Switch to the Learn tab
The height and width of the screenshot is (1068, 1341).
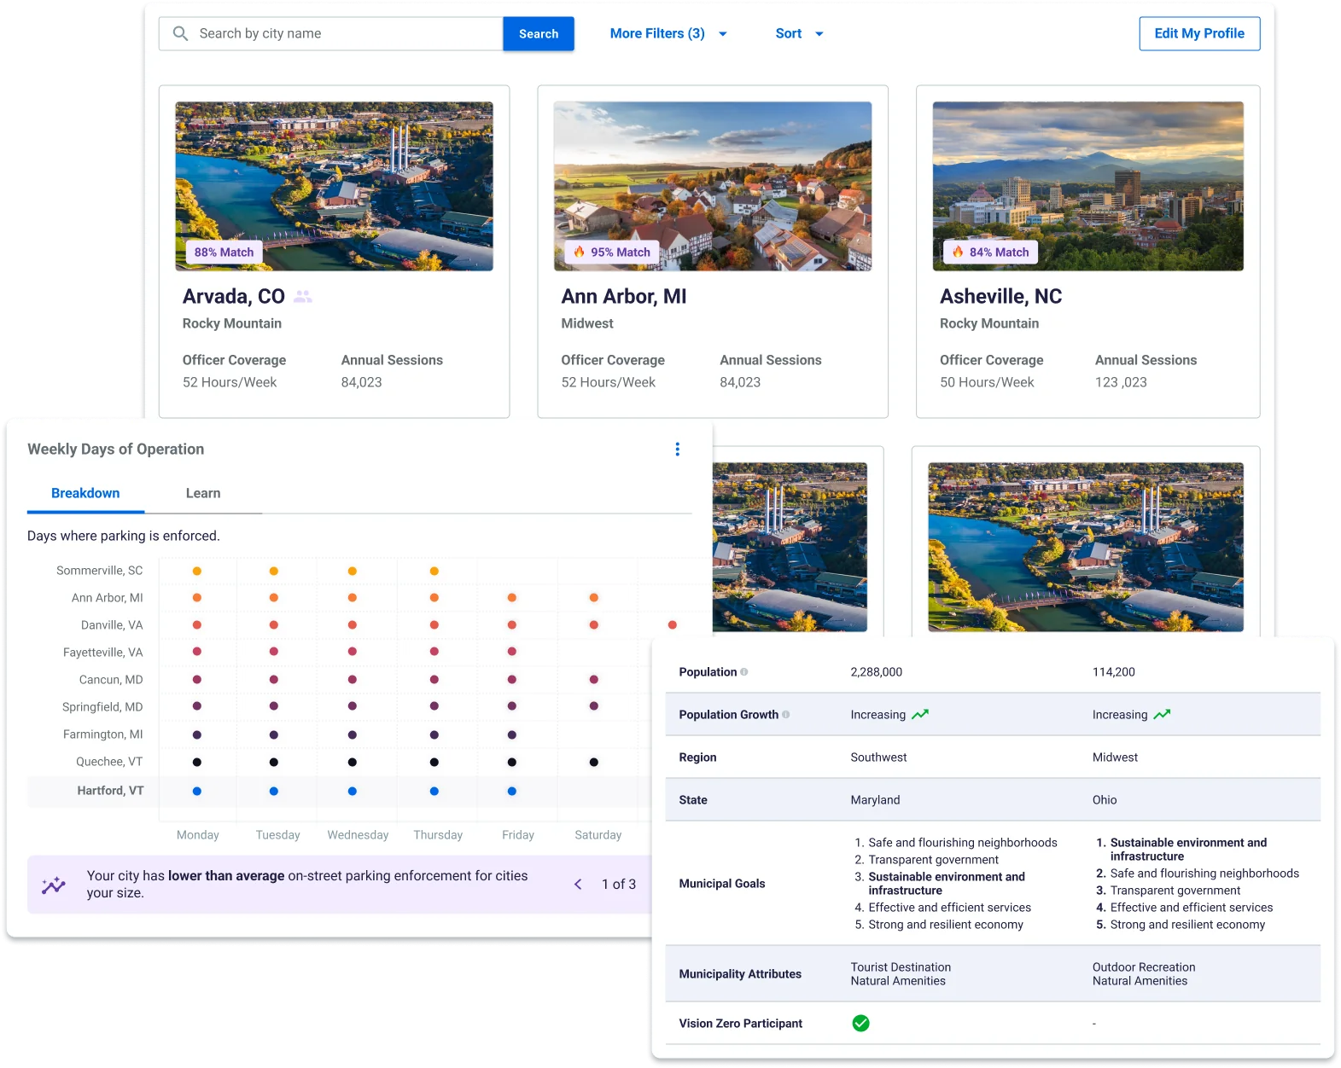(203, 493)
